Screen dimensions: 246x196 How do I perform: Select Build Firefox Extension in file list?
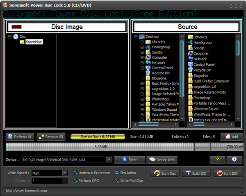[211, 81]
